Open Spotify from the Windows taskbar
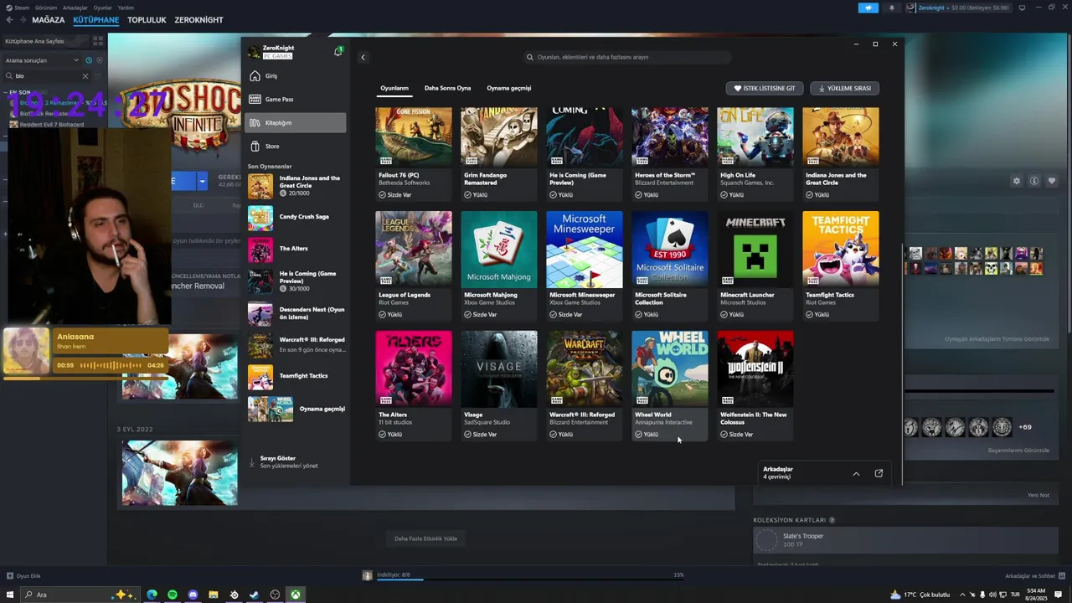 [173, 595]
